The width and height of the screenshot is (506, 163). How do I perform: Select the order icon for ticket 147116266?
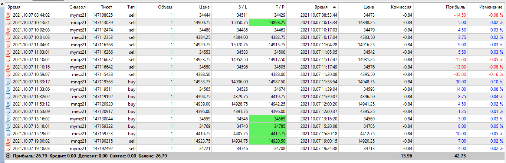[x=8, y=52]
